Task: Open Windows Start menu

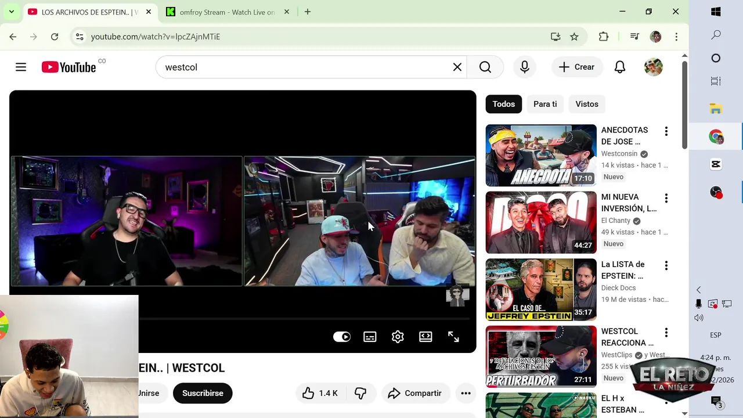Action: click(716, 12)
